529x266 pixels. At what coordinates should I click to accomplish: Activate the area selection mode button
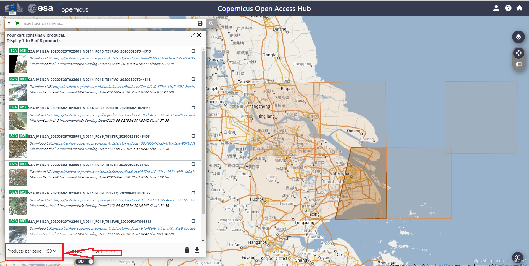(519, 64)
